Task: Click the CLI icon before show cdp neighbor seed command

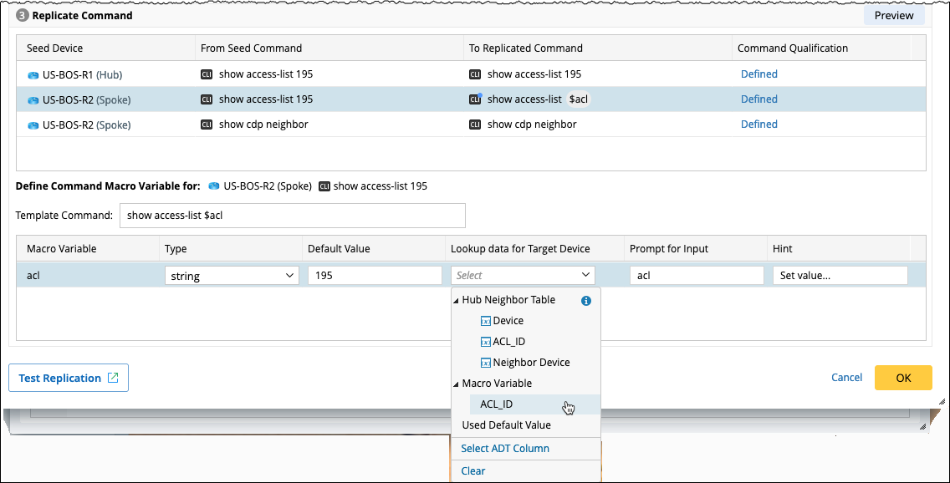Action: 207,125
